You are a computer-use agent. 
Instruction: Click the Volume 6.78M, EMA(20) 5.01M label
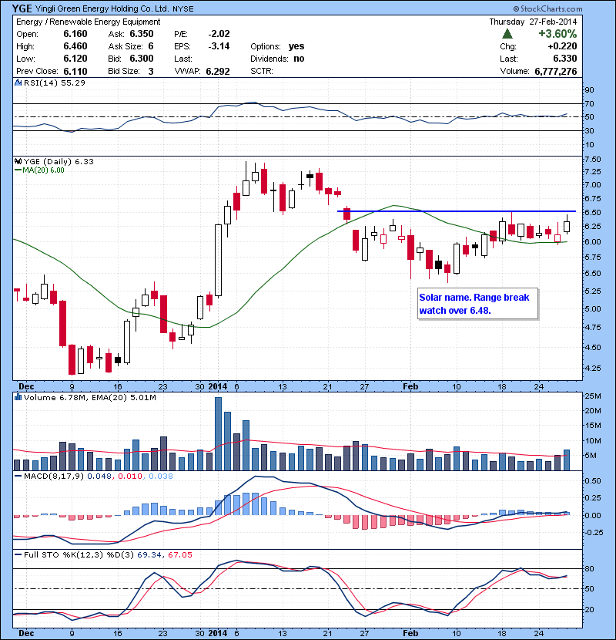tap(89, 397)
